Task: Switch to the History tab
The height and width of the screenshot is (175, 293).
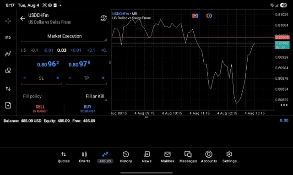Action: 126,157
